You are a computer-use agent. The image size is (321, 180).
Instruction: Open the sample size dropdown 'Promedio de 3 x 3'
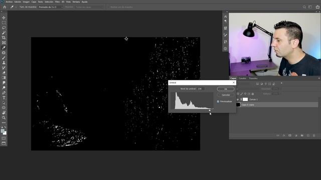(x=50, y=7)
